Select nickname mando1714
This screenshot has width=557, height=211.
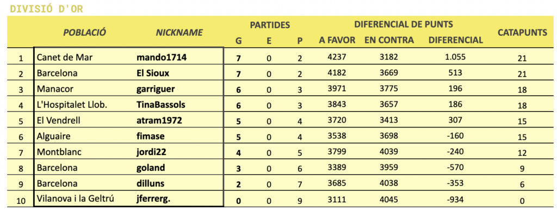pyautogui.click(x=161, y=57)
